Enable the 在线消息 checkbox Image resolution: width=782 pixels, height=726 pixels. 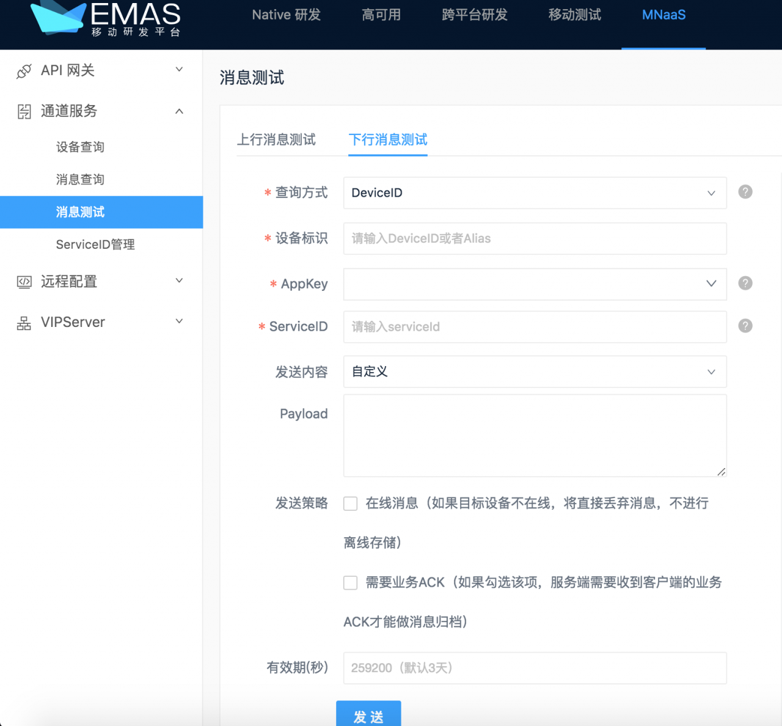[351, 504]
